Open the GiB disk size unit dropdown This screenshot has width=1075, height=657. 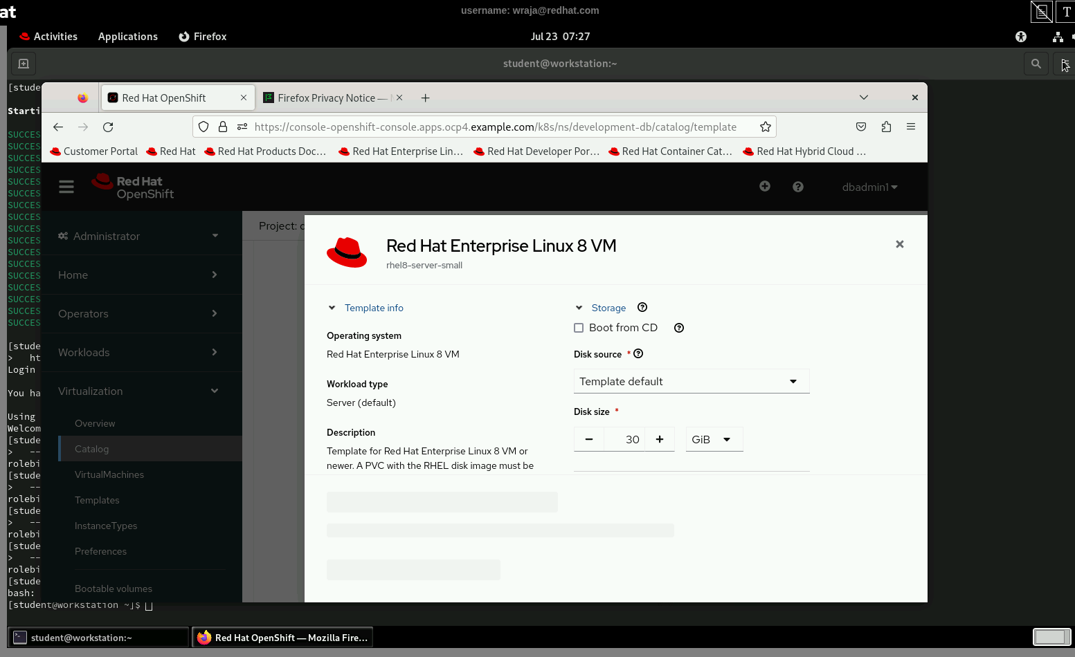[714, 440]
